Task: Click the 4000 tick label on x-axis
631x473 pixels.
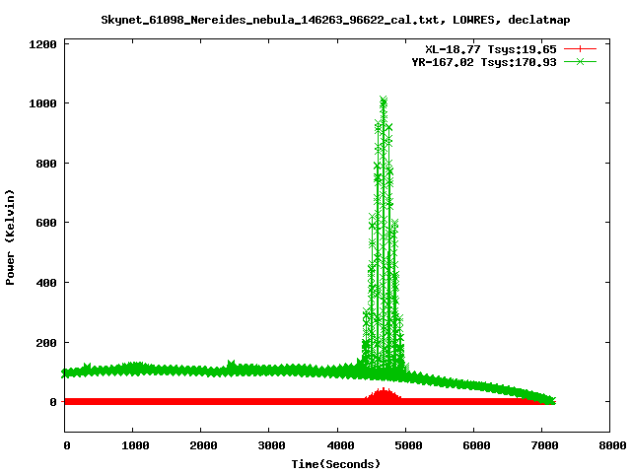Action: [337, 445]
